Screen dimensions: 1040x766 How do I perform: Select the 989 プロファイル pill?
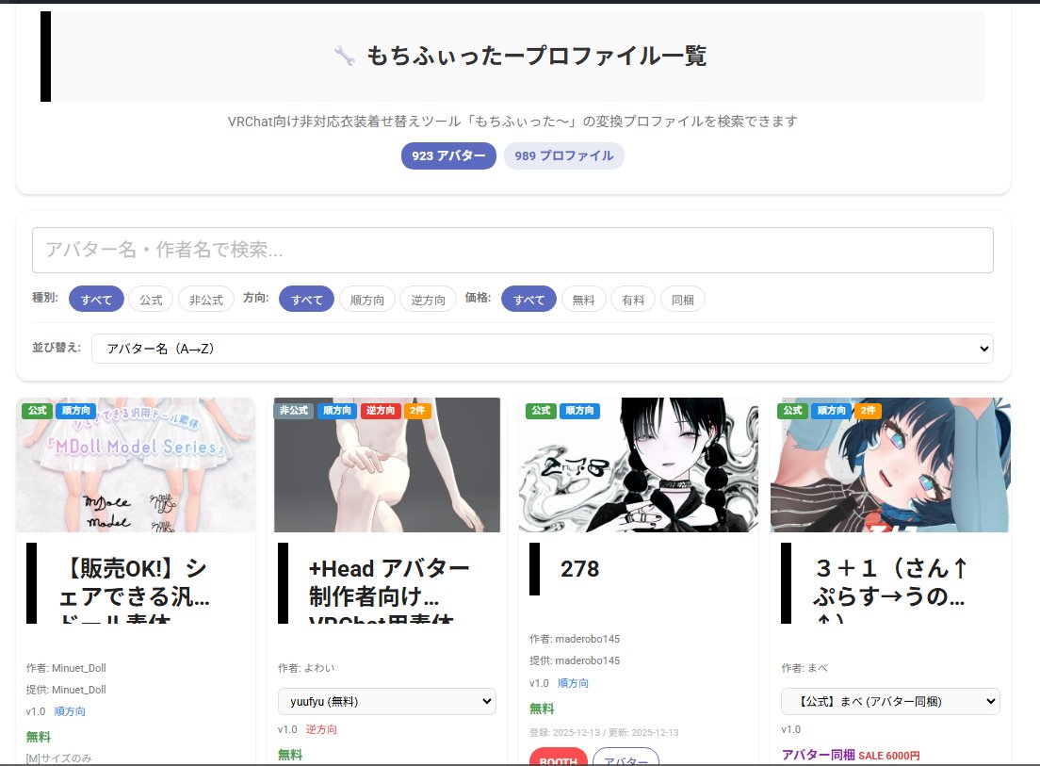pos(563,155)
